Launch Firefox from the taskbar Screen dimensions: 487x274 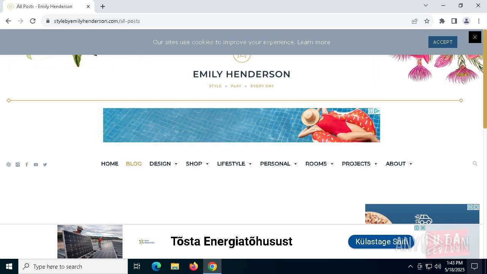click(194, 266)
